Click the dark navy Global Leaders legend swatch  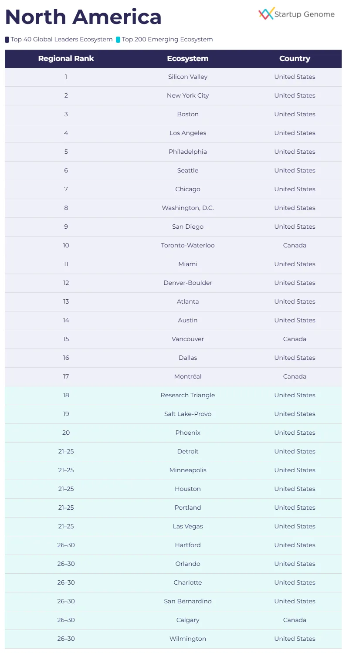(x=7, y=40)
